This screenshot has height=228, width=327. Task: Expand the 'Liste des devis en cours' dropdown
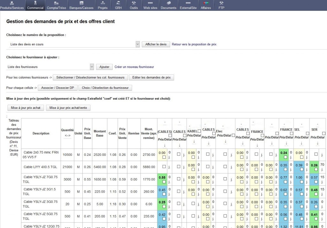(x=138, y=44)
